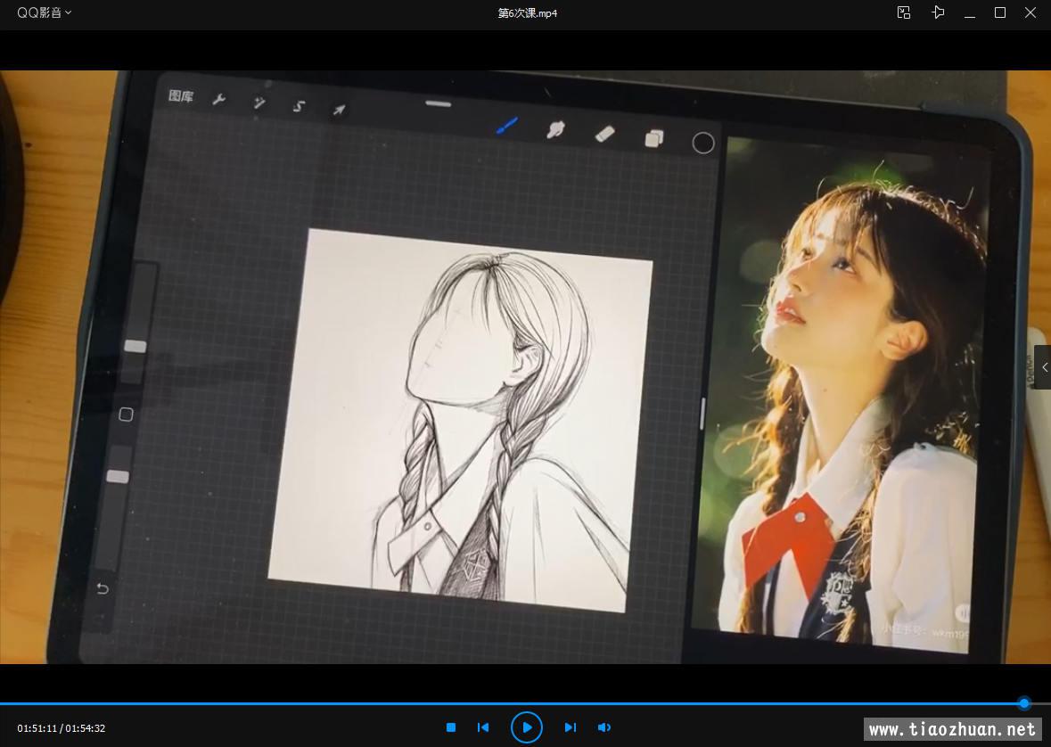Switch to mini mode from title bar
The image size is (1051, 747).
point(904,12)
